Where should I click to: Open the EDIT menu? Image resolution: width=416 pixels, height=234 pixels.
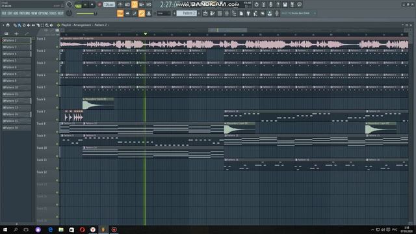click(10, 13)
